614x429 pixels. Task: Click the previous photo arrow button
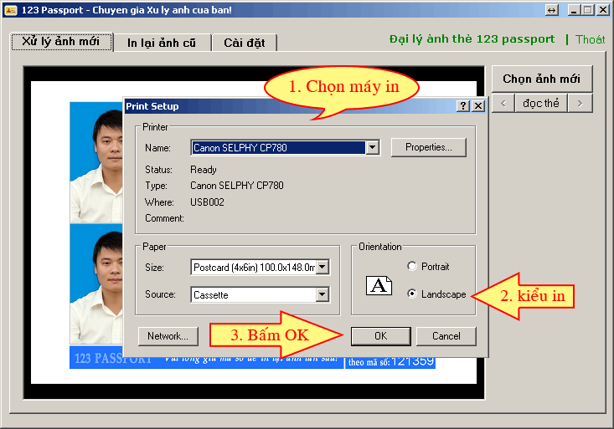[x=503, y=103]
